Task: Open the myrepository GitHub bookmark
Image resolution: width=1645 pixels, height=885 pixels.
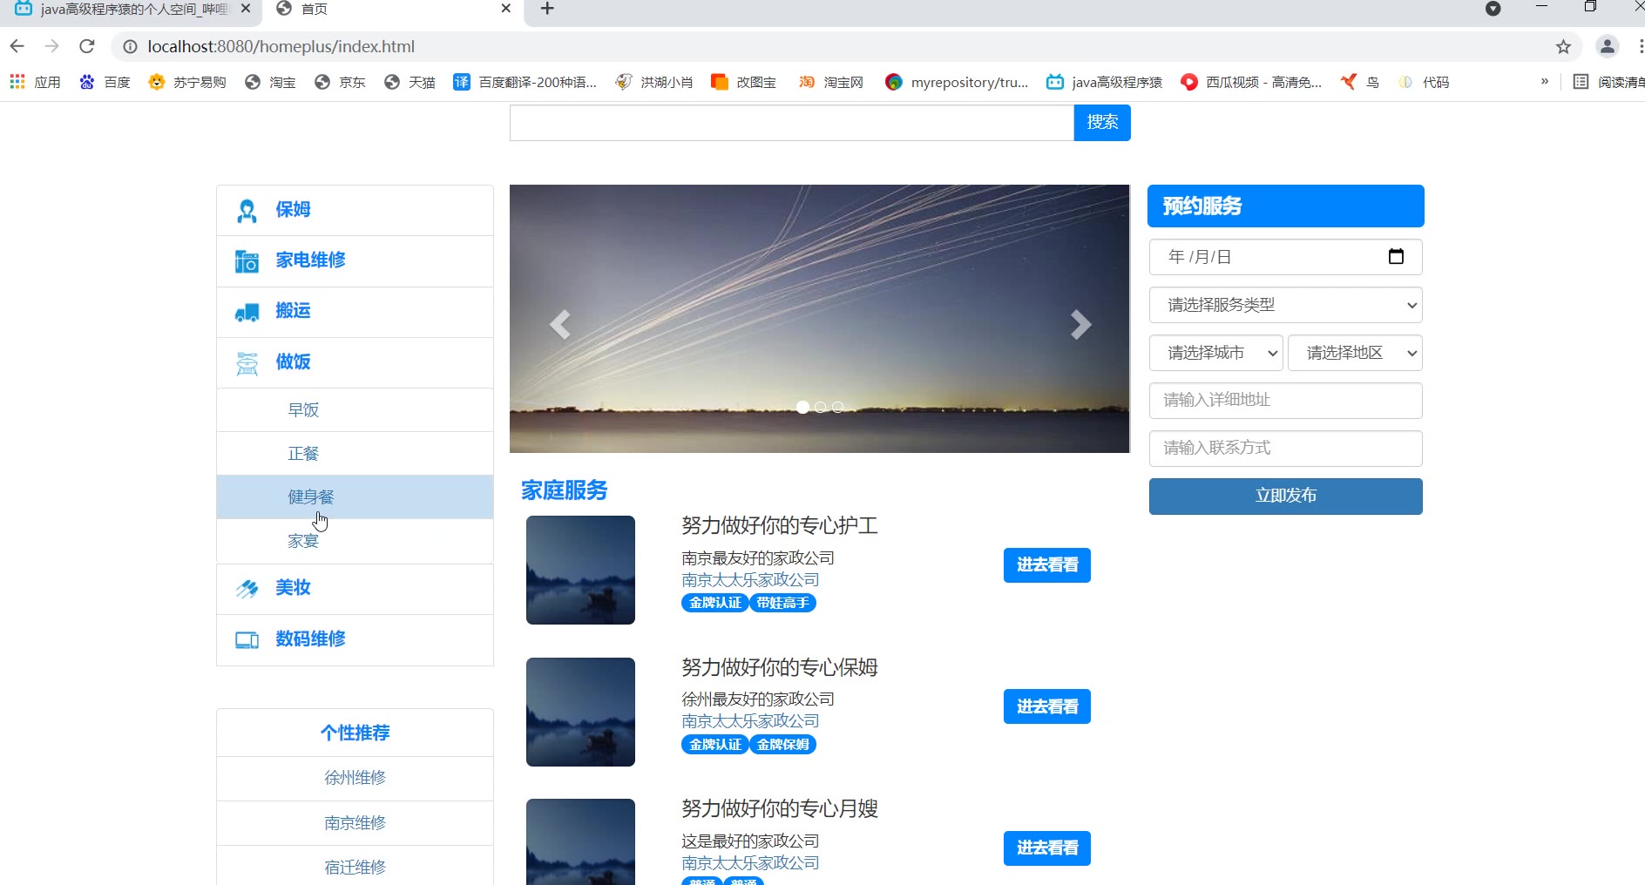Action: 956,82
